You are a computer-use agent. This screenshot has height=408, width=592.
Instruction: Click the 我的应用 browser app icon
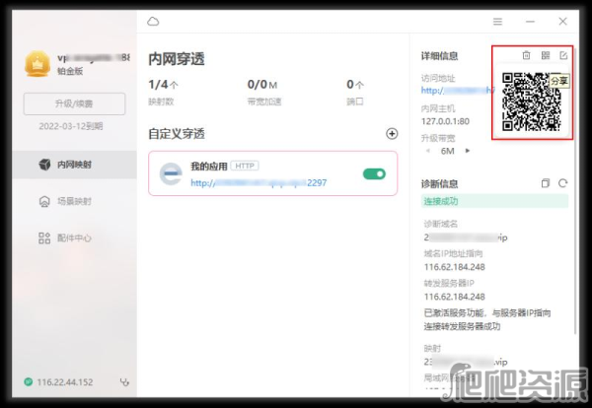coord(171,173)
